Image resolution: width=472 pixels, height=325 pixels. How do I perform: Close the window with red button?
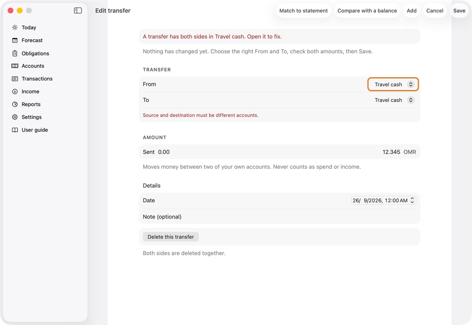(x=10, y=10)
